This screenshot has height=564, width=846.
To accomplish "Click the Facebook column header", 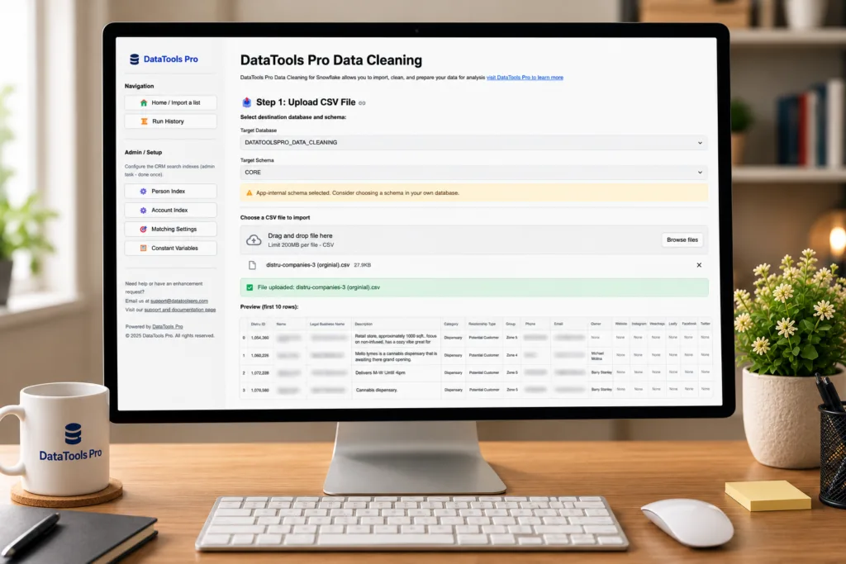I will pyautogui.click(x=689, y=324).
